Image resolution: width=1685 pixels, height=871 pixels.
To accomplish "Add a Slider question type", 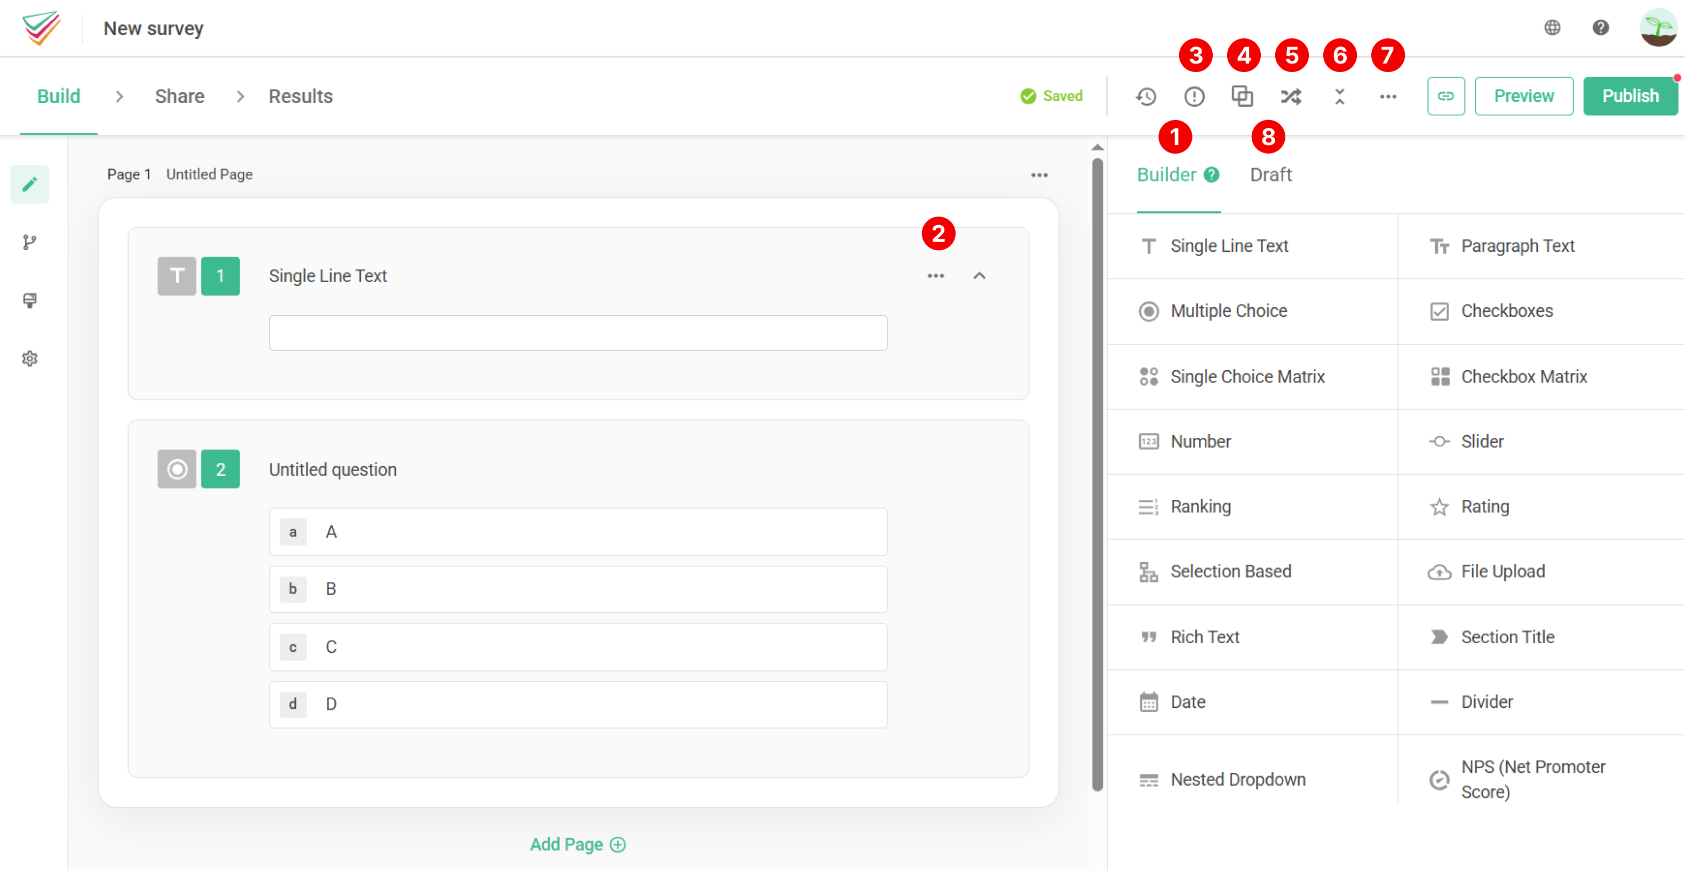I will 1482,442.
